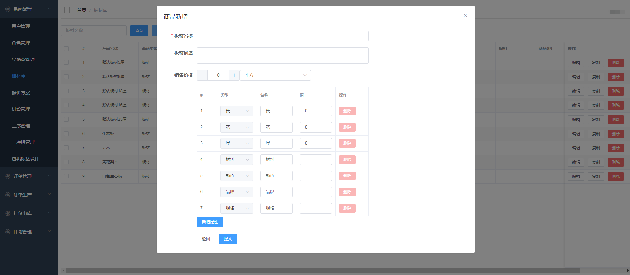Select 报价方案 from the sidebar menu
This screenshot has height=275, width=630.
tap(21, 93)
